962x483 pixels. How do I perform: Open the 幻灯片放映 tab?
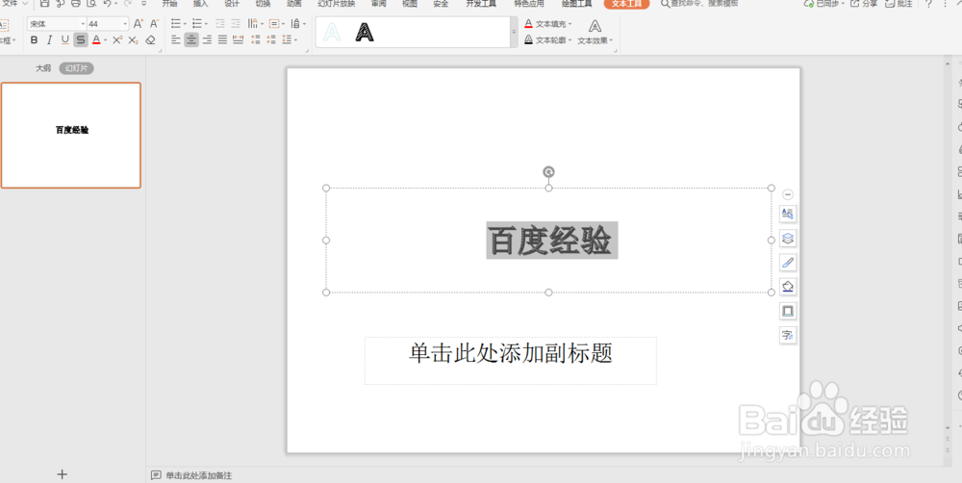[x=336, y=4]
